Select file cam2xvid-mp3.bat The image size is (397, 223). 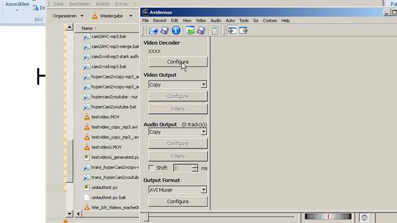(x=109, y=67)
